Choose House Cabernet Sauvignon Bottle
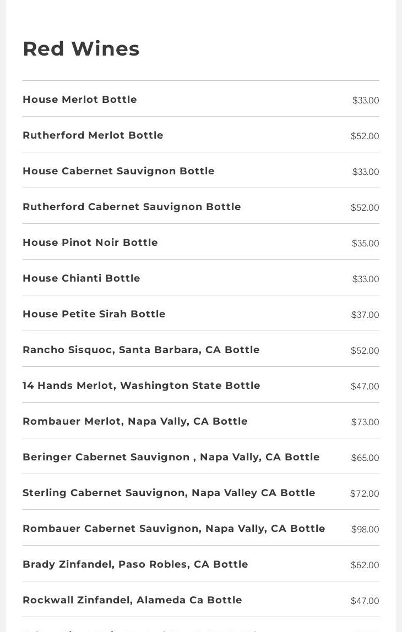 click(x=118, y=171)
